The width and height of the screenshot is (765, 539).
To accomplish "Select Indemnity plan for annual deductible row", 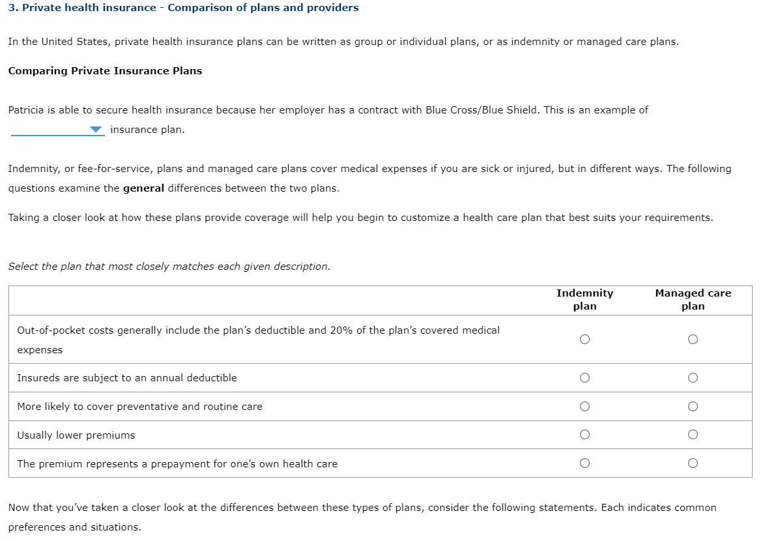I will click(x=585, y=377).
